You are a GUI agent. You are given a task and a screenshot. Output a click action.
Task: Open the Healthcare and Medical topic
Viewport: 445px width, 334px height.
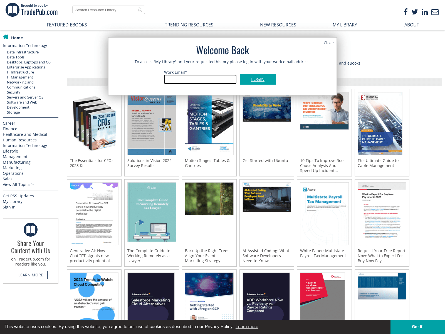(25, 134)
